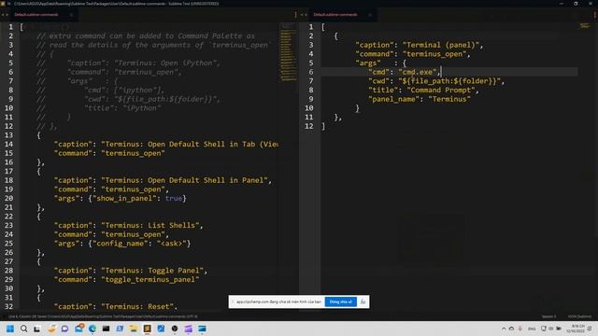Screen dimensions: 598x336
Task: Click commented "ipython" cmd on line 8
Action: 137,91
